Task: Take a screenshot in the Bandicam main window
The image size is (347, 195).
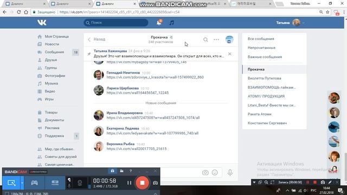Action: point(156,183)
